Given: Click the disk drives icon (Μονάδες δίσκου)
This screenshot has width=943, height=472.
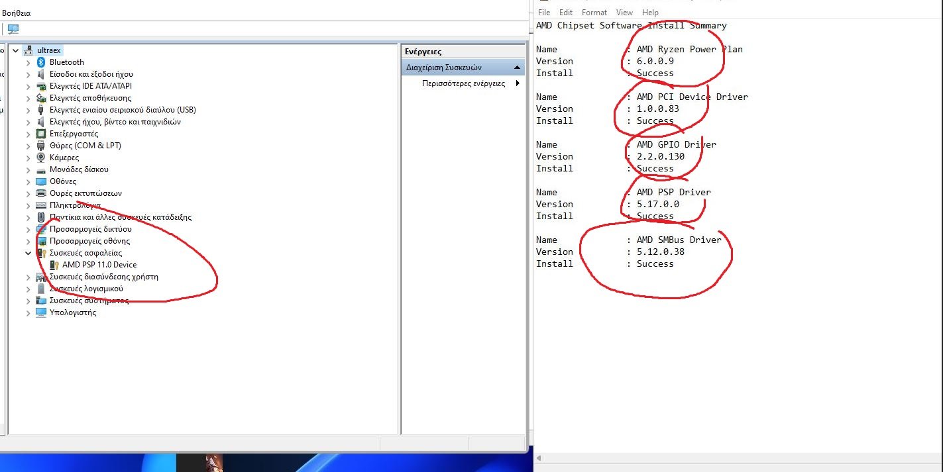Looking at the screenshot, I should click(41, 169).
